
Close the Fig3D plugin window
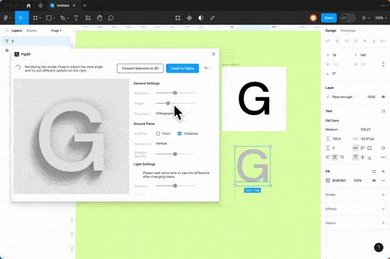coord(213,54)
